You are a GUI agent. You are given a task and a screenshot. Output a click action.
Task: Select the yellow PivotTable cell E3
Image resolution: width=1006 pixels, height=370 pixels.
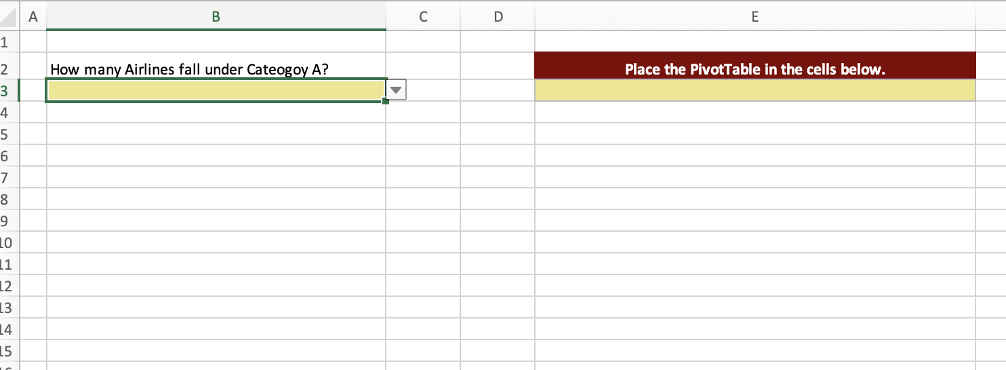pyautogui.click(x=754, y=90)
